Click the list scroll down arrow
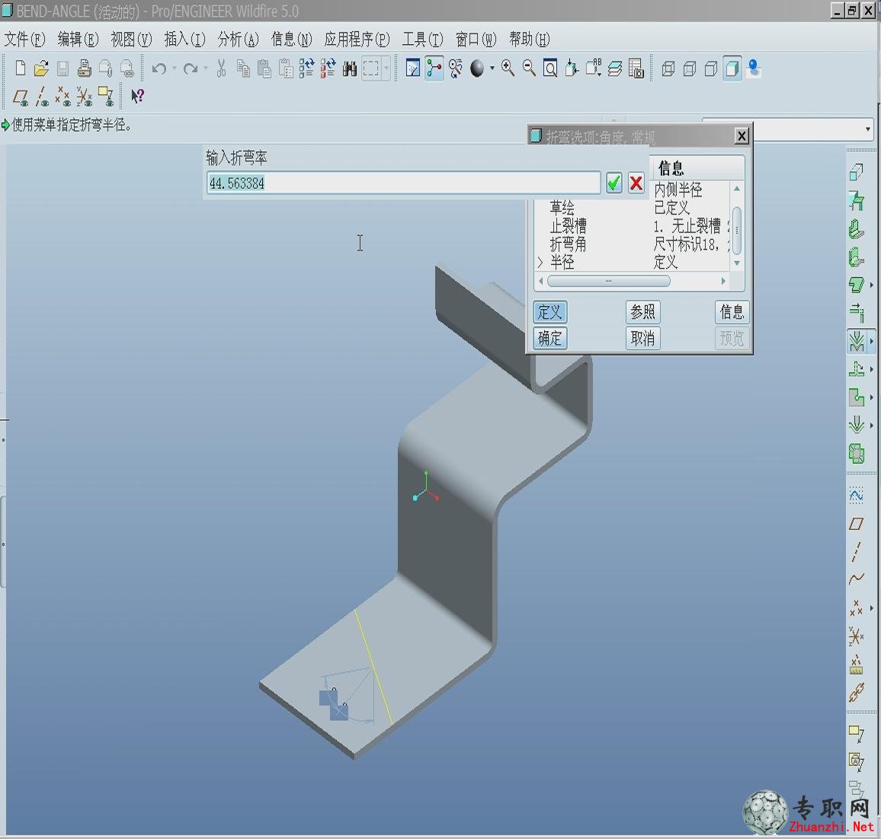 pyautogui.click(x=737, y=263)
